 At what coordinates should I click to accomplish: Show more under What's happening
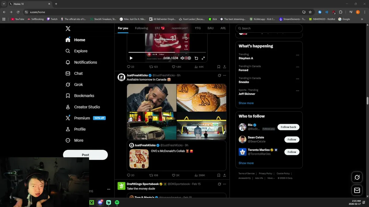coord(246,103)
